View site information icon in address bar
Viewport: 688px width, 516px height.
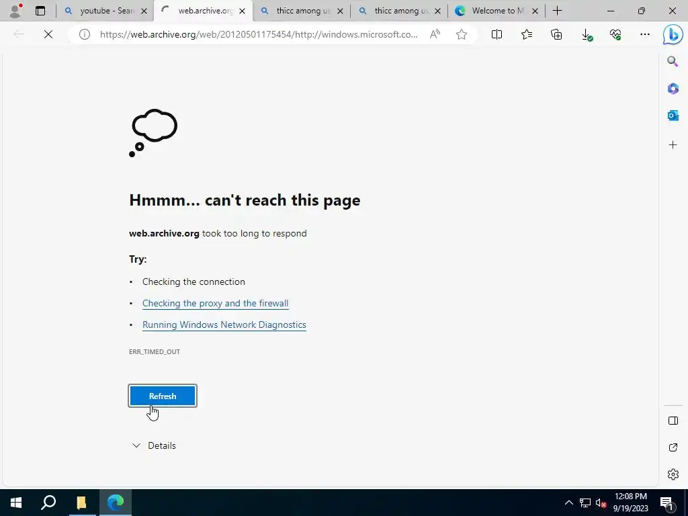pos(84,34)
